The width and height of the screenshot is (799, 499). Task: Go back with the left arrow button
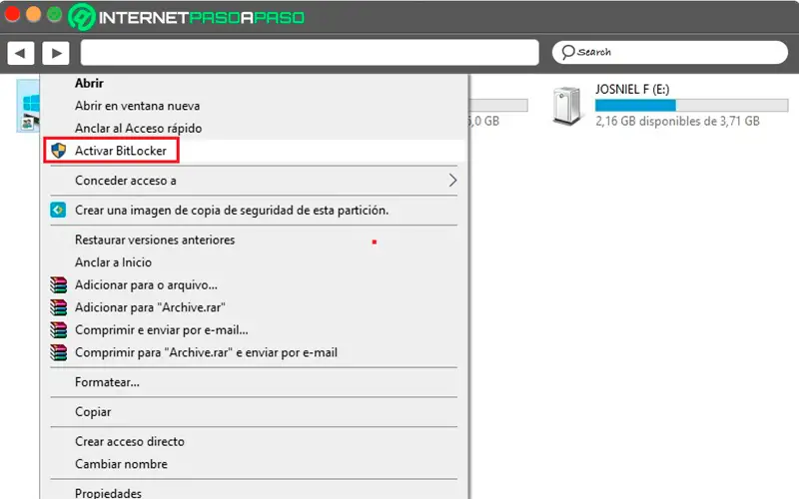(21, 53)
